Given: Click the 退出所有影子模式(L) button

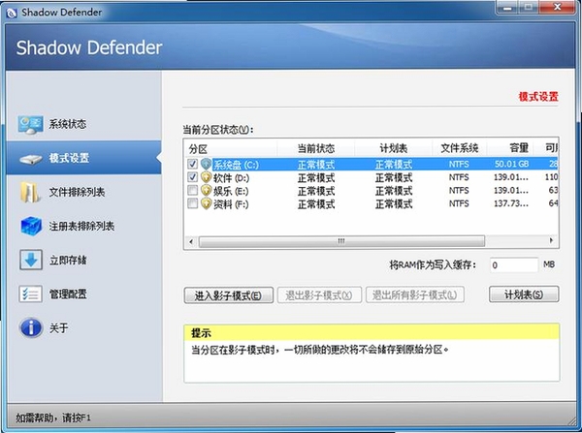Looking at the screenshot, I should (414, 295).
